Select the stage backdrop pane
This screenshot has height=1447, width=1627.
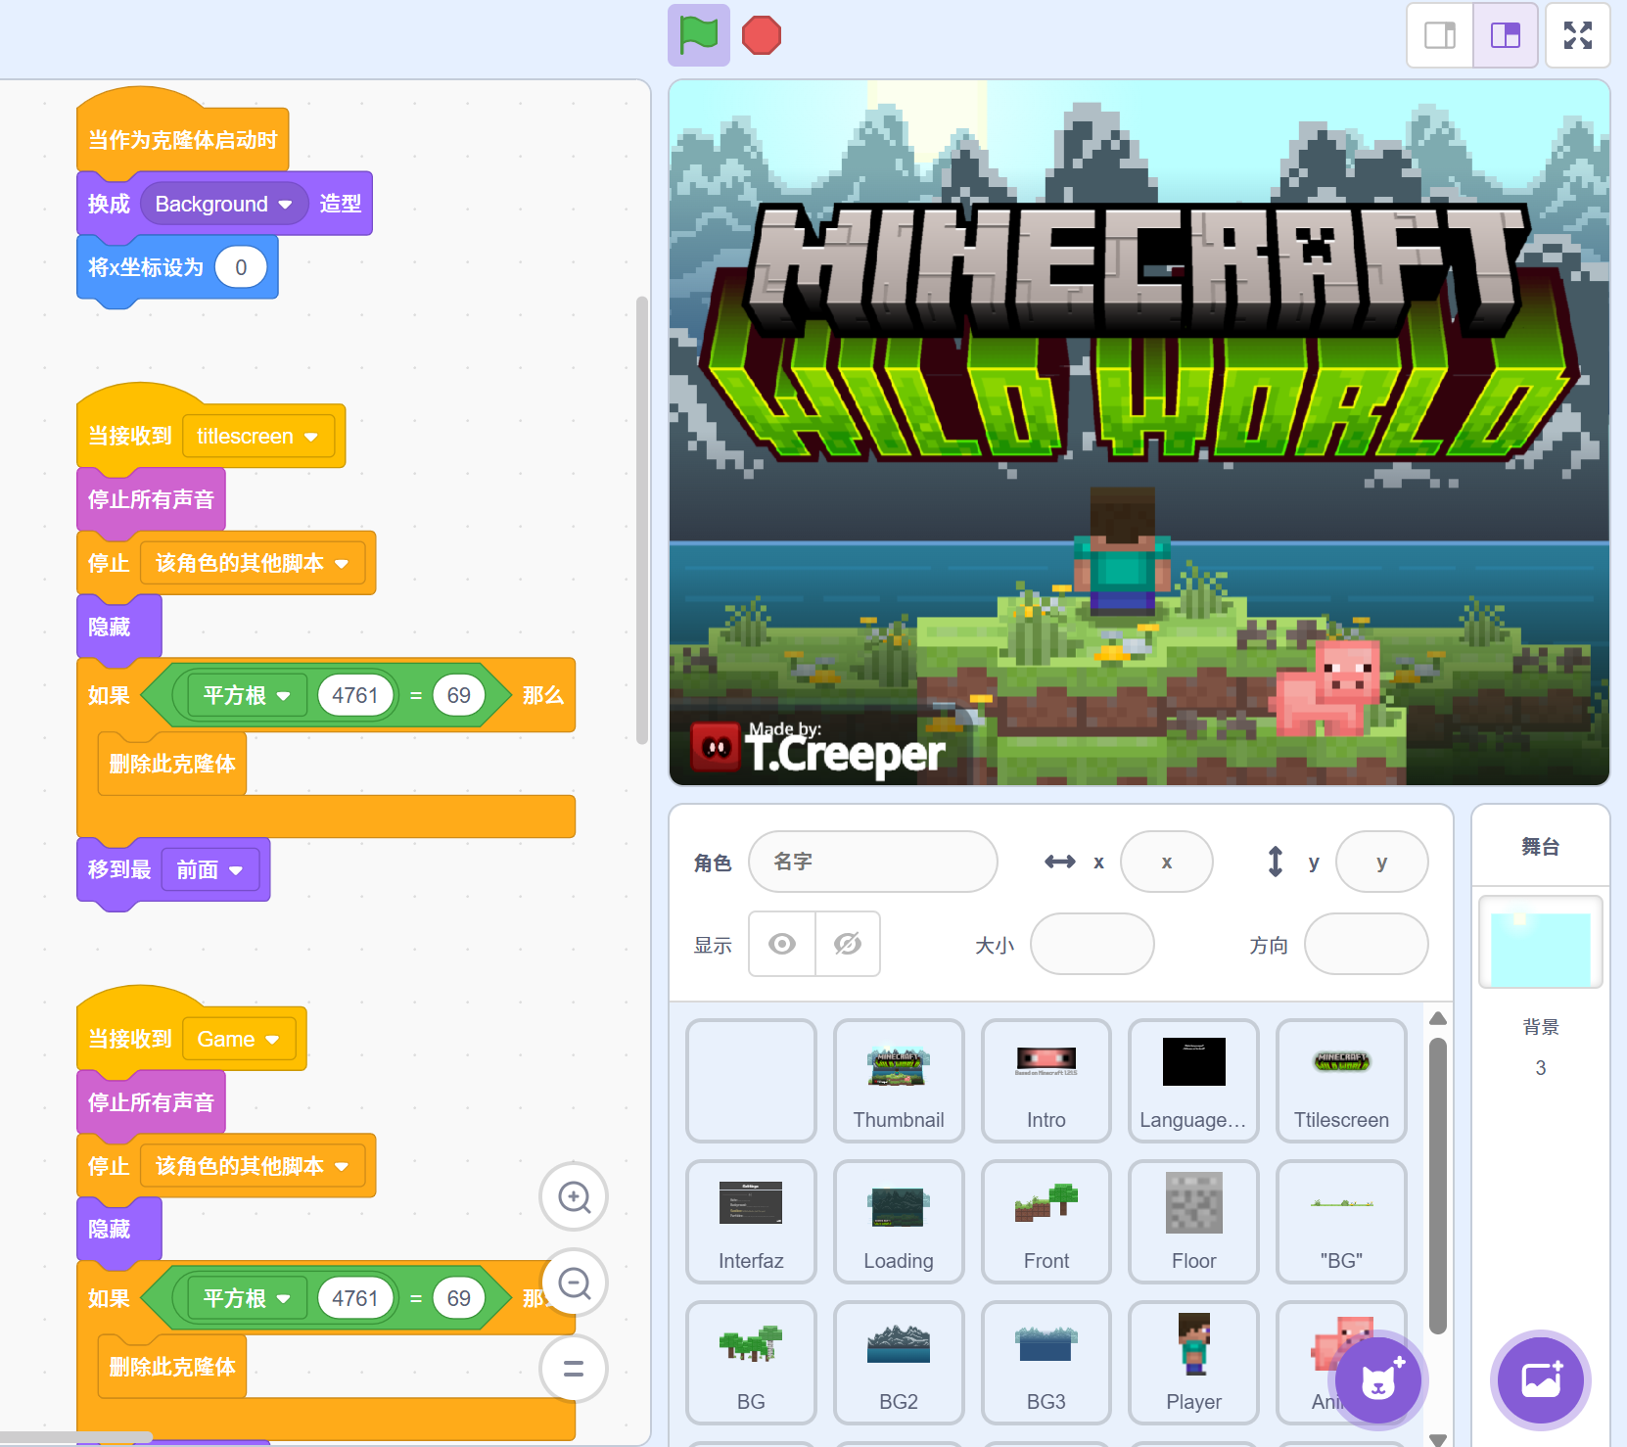point(1540,942)
